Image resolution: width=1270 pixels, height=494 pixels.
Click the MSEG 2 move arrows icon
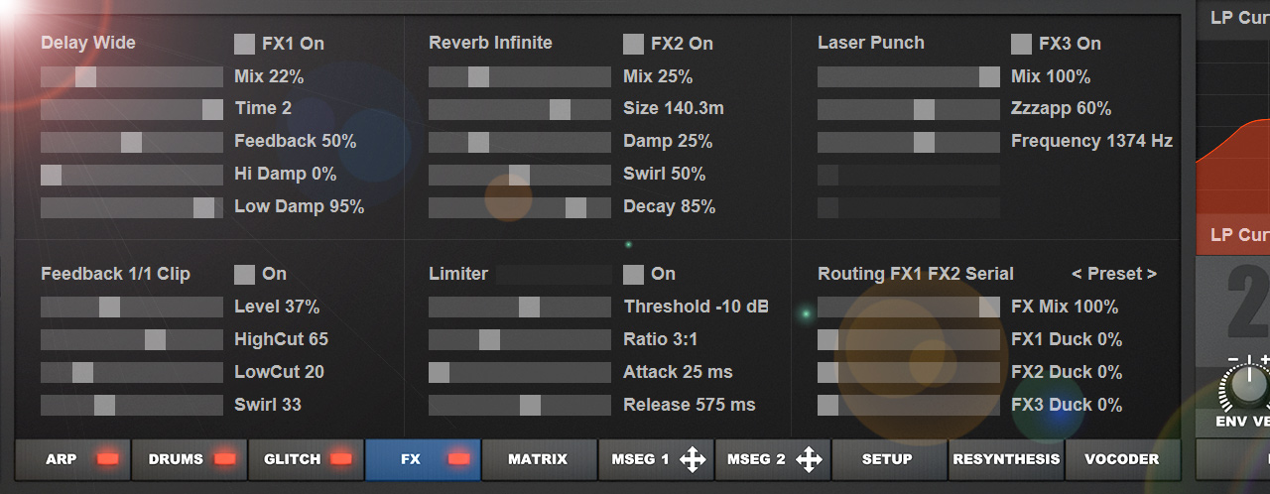(809, 459)
